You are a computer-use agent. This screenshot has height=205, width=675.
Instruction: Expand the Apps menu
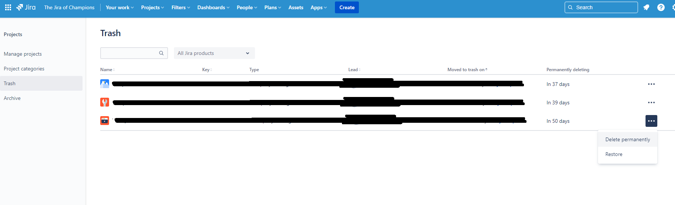[319, 7]
